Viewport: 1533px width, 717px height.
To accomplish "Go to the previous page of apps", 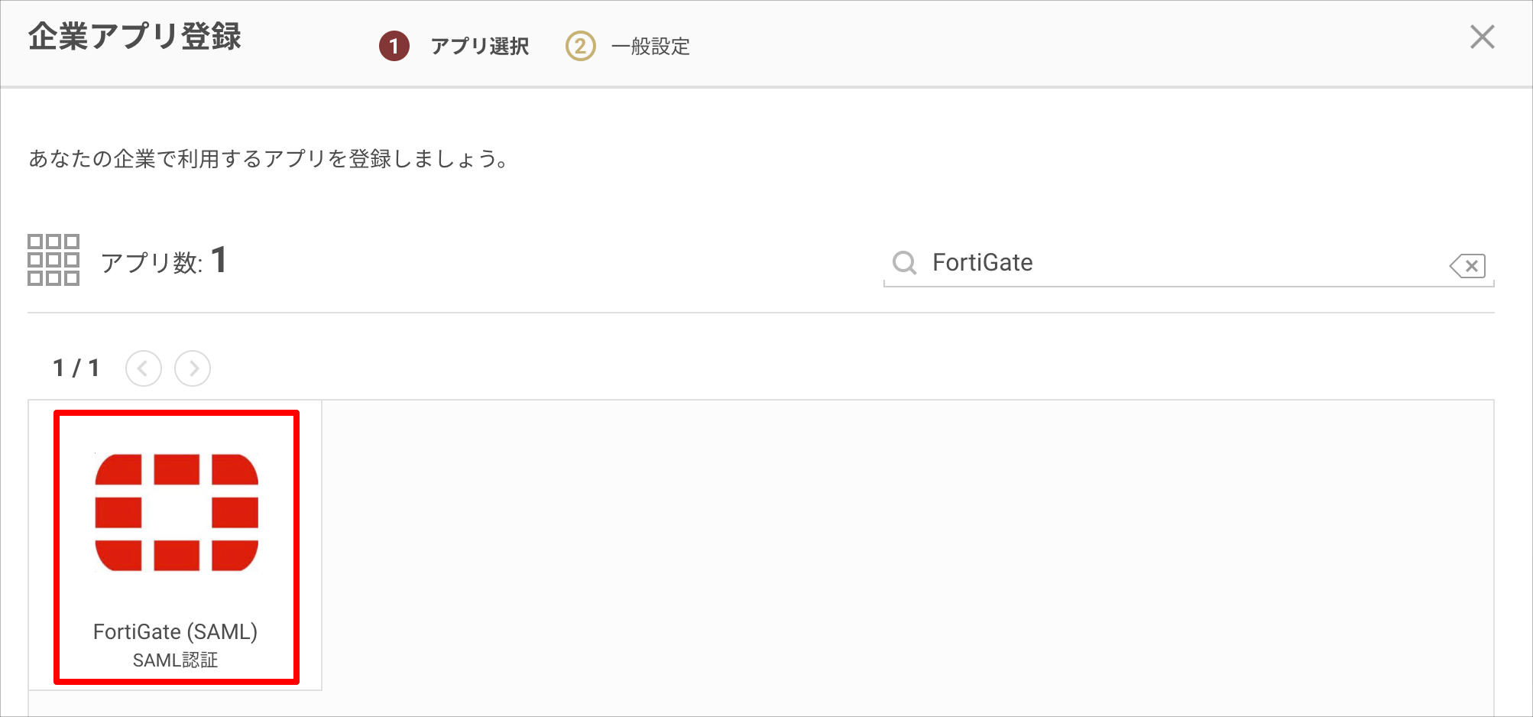I will (x=144, y=368).
